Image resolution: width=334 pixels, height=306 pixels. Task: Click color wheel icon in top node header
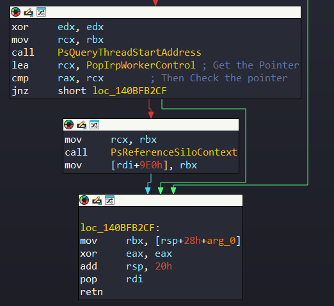click(x=16, y=12)
